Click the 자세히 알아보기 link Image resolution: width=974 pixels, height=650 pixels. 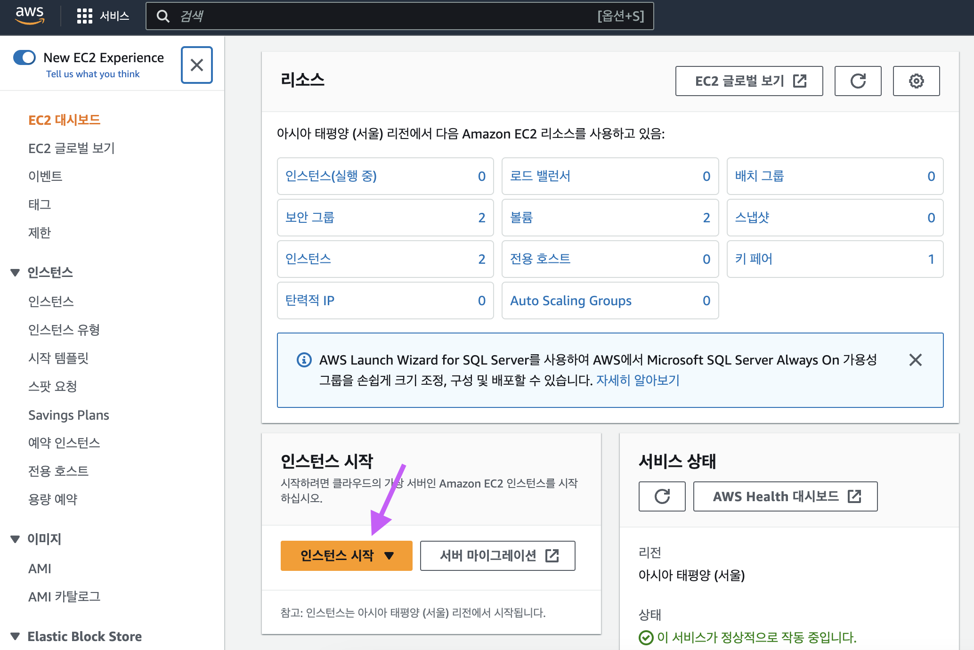pos(638,380)
